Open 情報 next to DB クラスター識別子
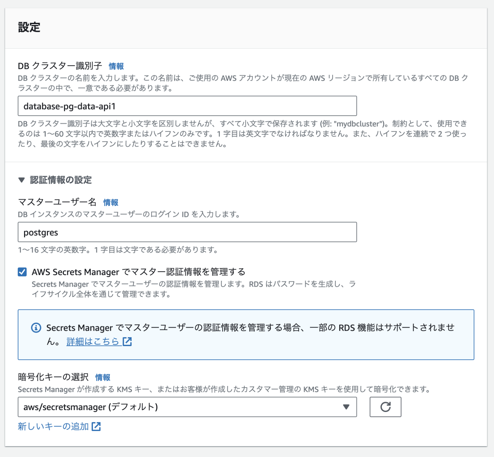The image size is (494, 457). (x=117, y=66)
